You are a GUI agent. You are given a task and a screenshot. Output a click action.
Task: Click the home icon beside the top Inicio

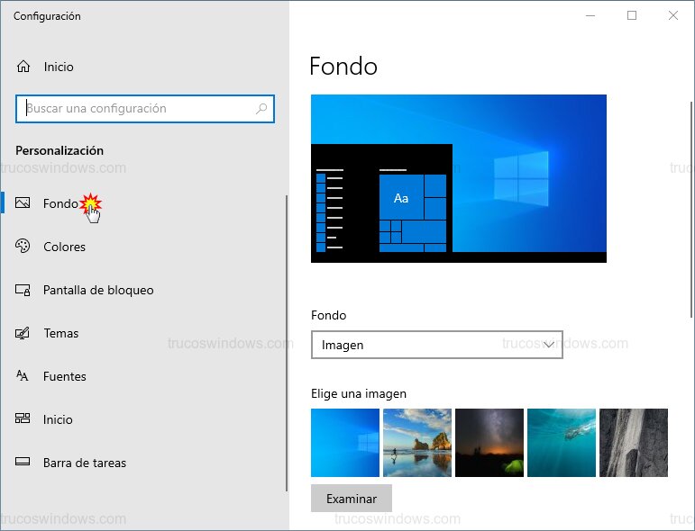[23, 67]
